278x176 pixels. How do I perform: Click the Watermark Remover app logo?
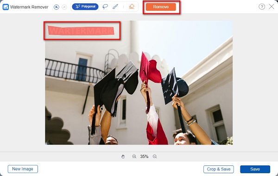click(x=6, y=7)
